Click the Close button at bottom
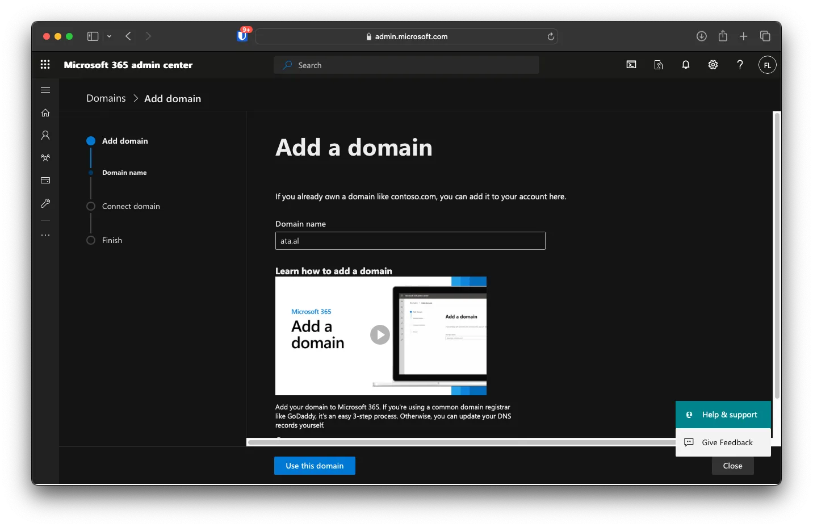This screenshot has height=527, width=813. click(x=732, y=466)
